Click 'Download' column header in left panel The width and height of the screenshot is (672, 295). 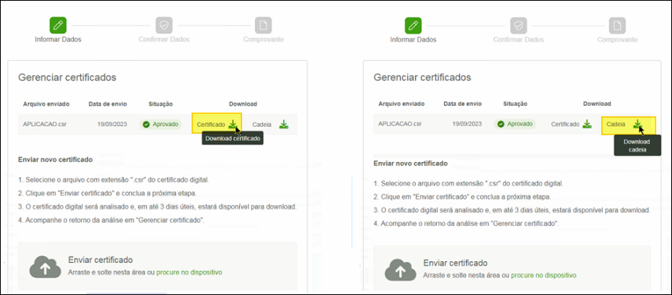pos(243,104)
